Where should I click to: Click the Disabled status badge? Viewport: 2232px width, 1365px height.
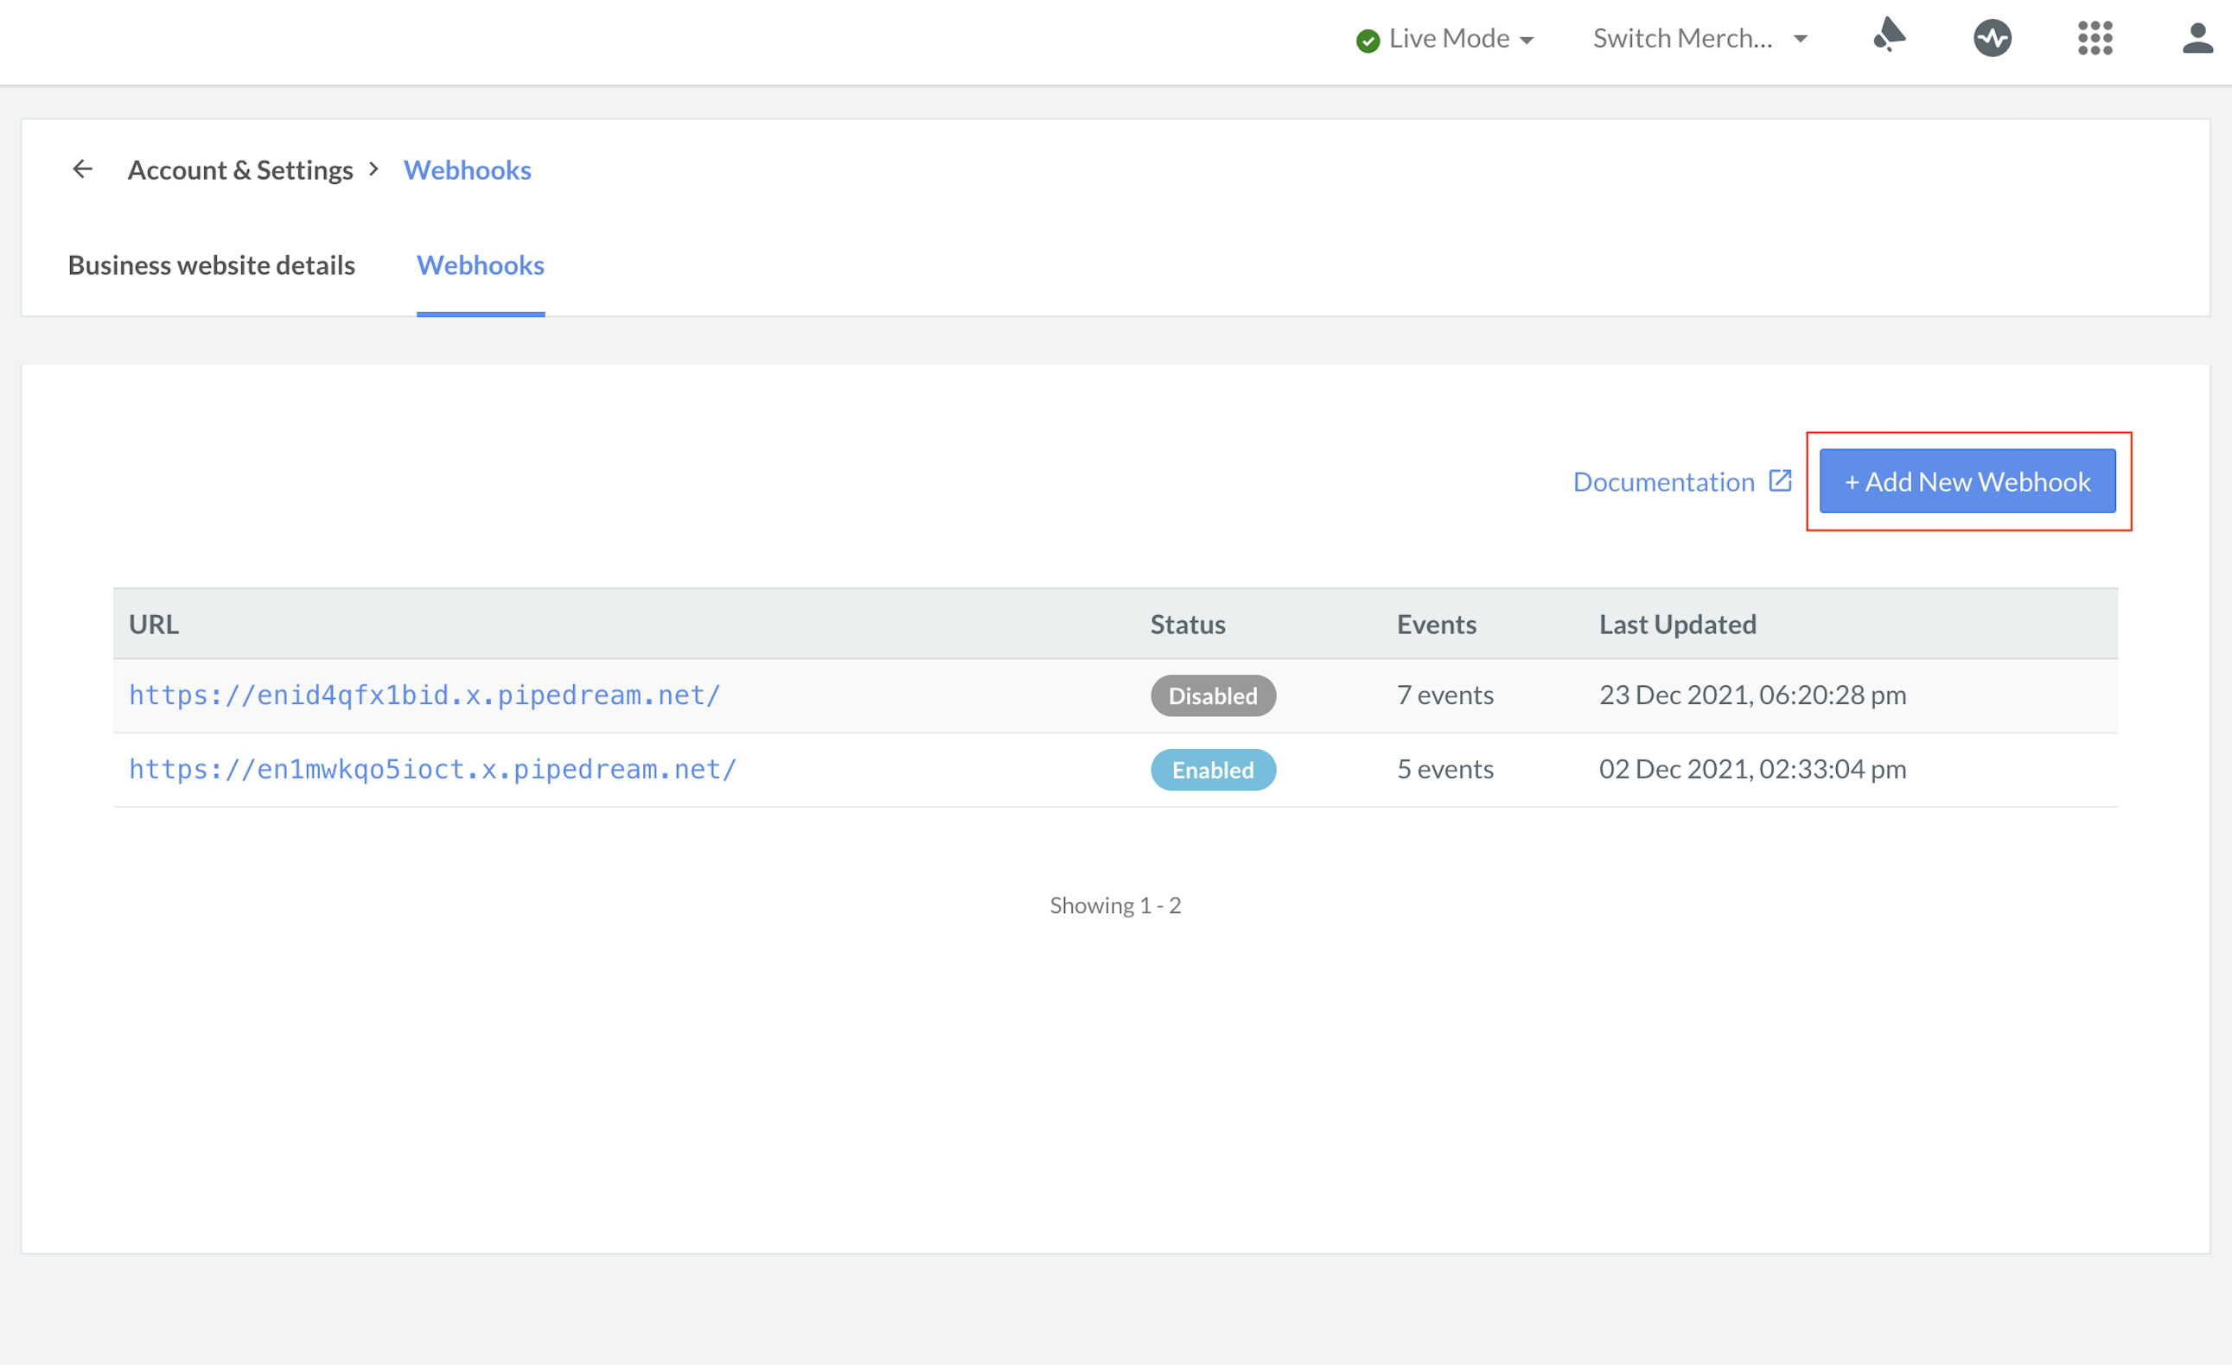tap(1213, 695)
